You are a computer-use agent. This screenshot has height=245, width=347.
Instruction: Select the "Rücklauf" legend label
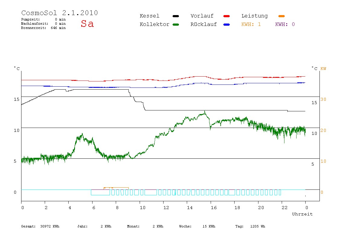pos(204,24)
